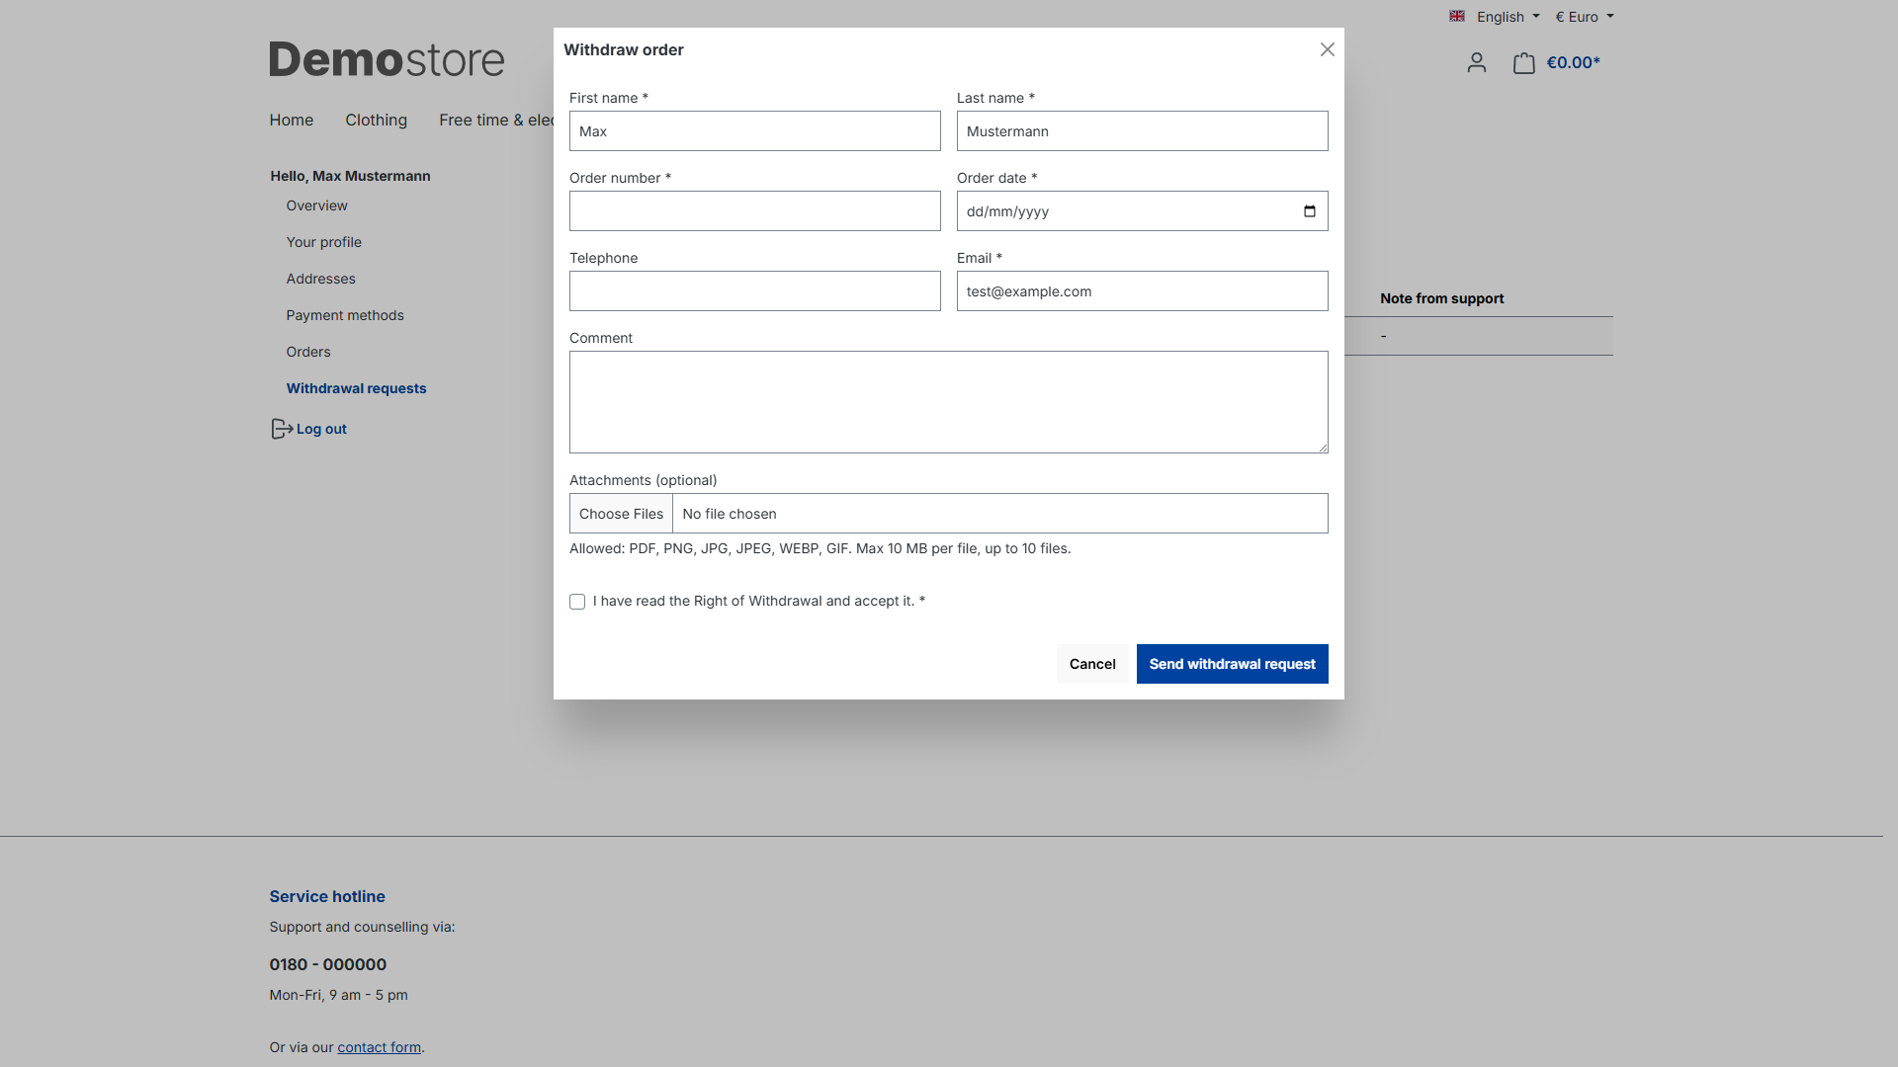Go to the Home menu item
Screen dimensions: 1898x1067
click(291, 120)
